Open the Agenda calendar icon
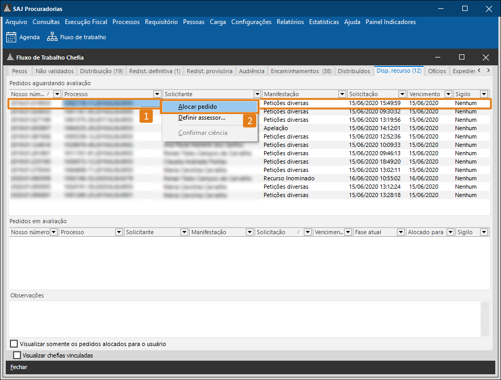Viewport: 501px width, 380px height. [x=11, y=37]
